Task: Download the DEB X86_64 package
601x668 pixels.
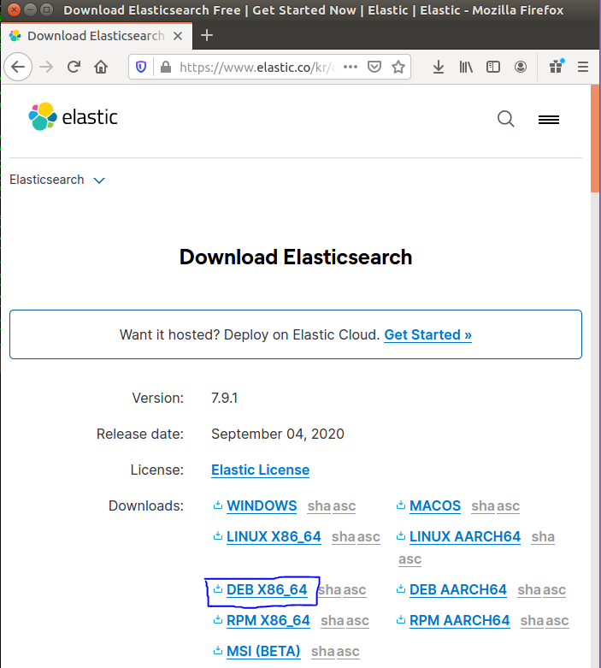Action: coord(267,589)
